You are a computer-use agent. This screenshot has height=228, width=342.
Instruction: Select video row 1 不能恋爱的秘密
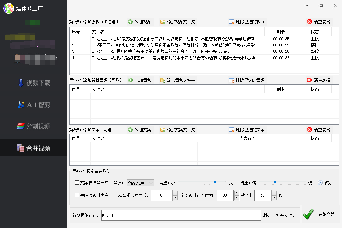tap(204, 39)
